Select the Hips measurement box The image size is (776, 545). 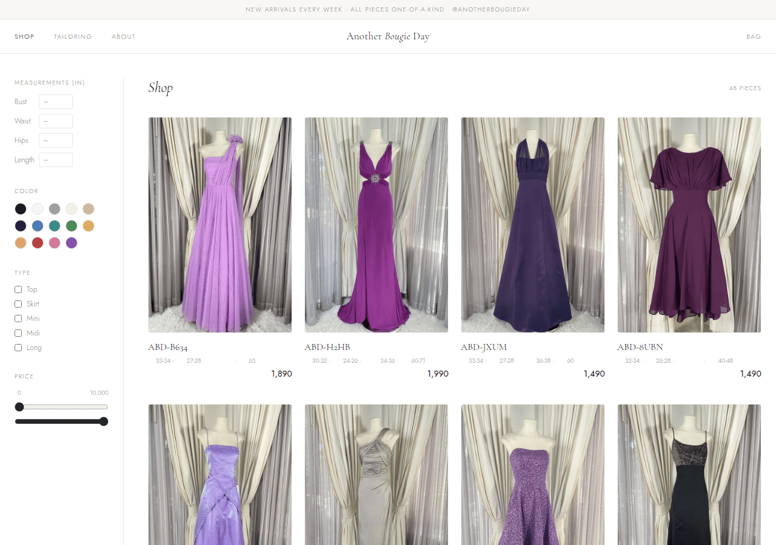click(x=56, y=140)
